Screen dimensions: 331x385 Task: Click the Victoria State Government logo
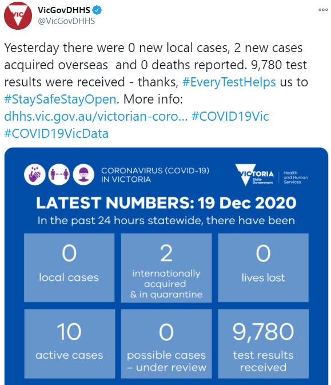point(254,174)
